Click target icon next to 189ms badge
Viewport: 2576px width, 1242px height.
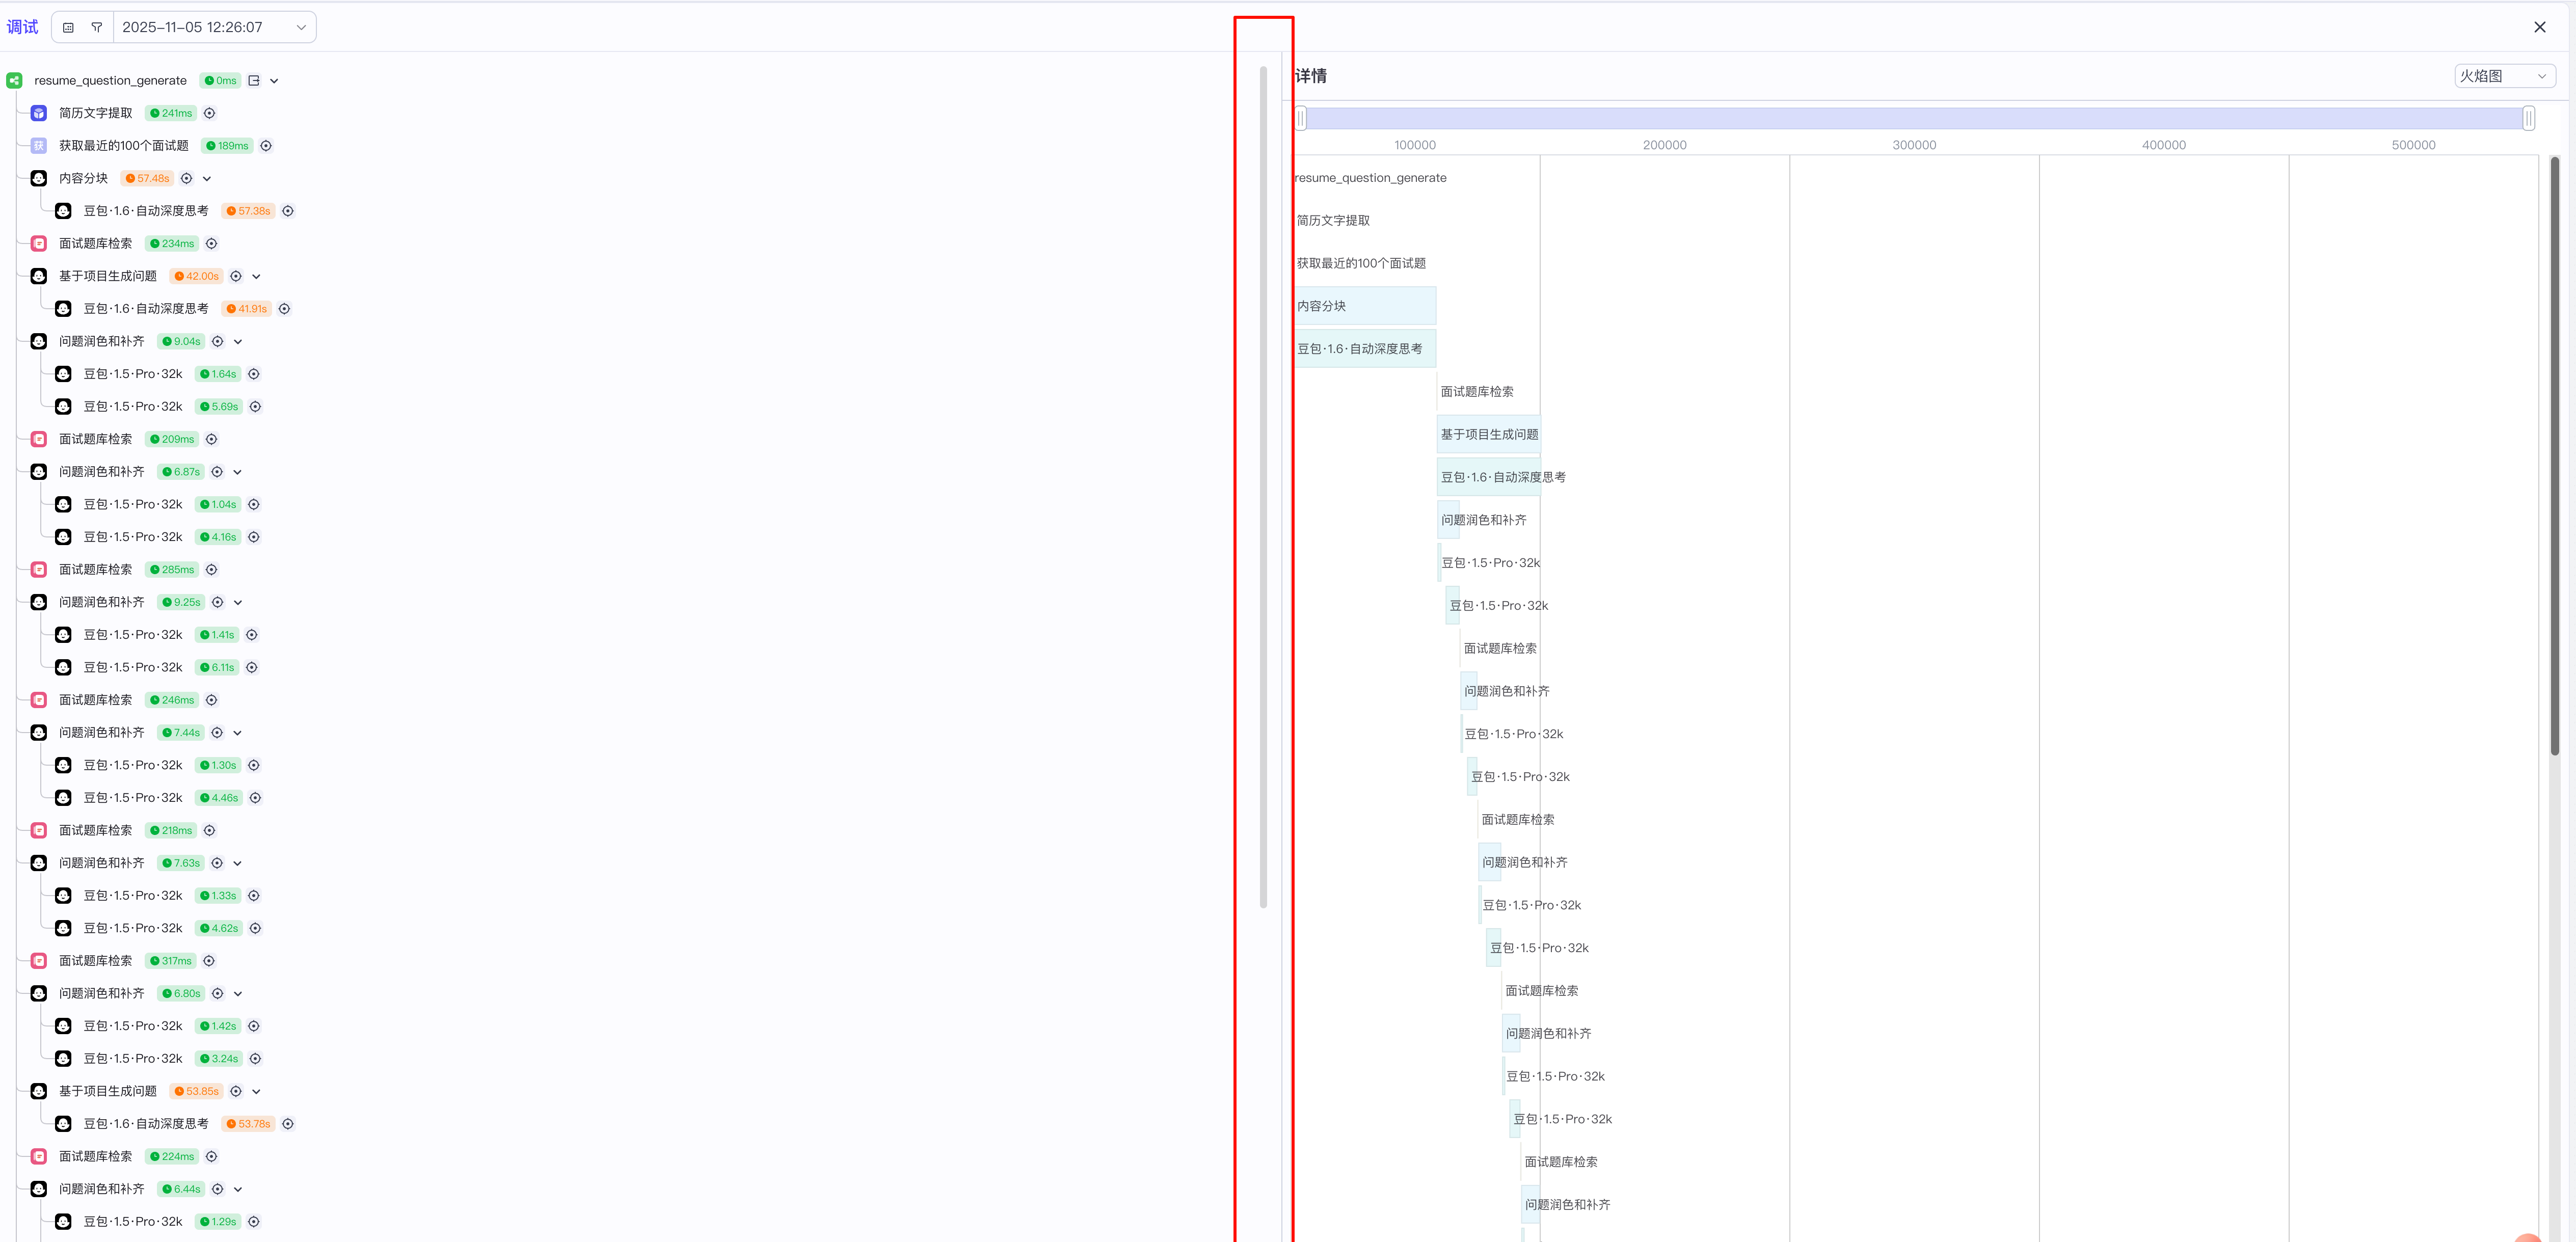click(266, 146)
